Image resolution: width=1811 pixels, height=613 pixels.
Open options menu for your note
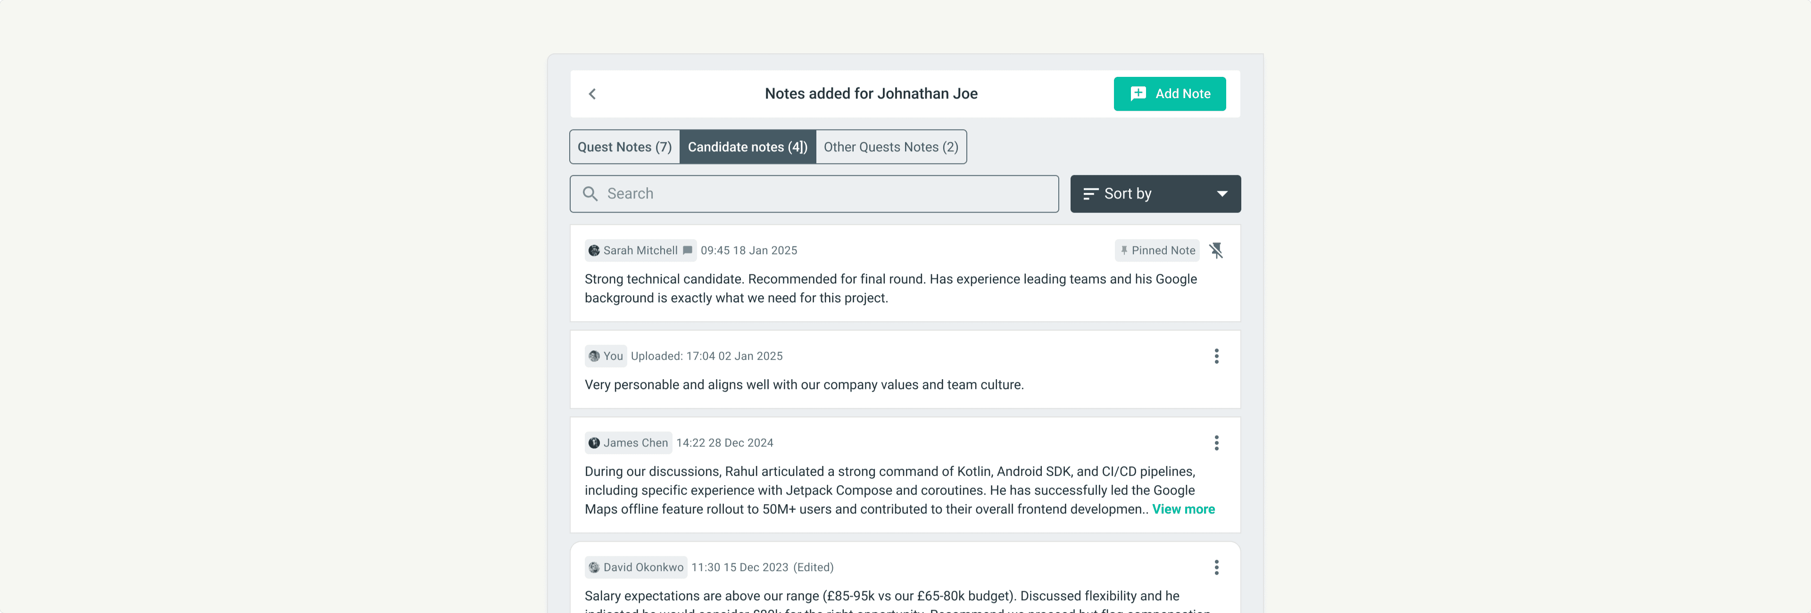pyautogui.click(x=1216, y=356)
